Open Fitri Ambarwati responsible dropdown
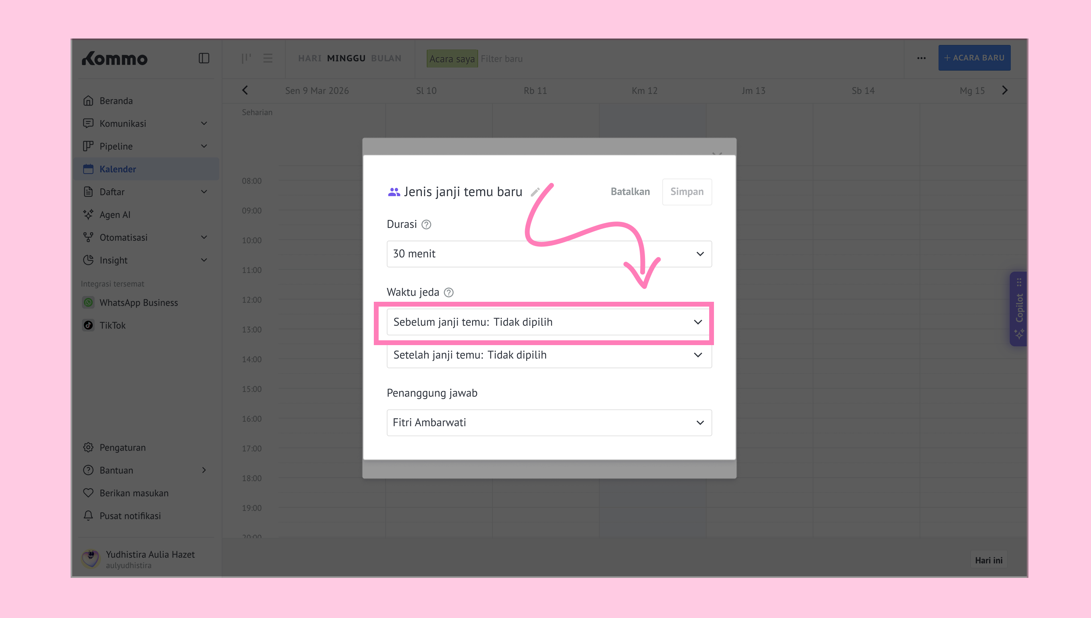The width and height of the screenshot is (1091, 618). tap(549, 423)
